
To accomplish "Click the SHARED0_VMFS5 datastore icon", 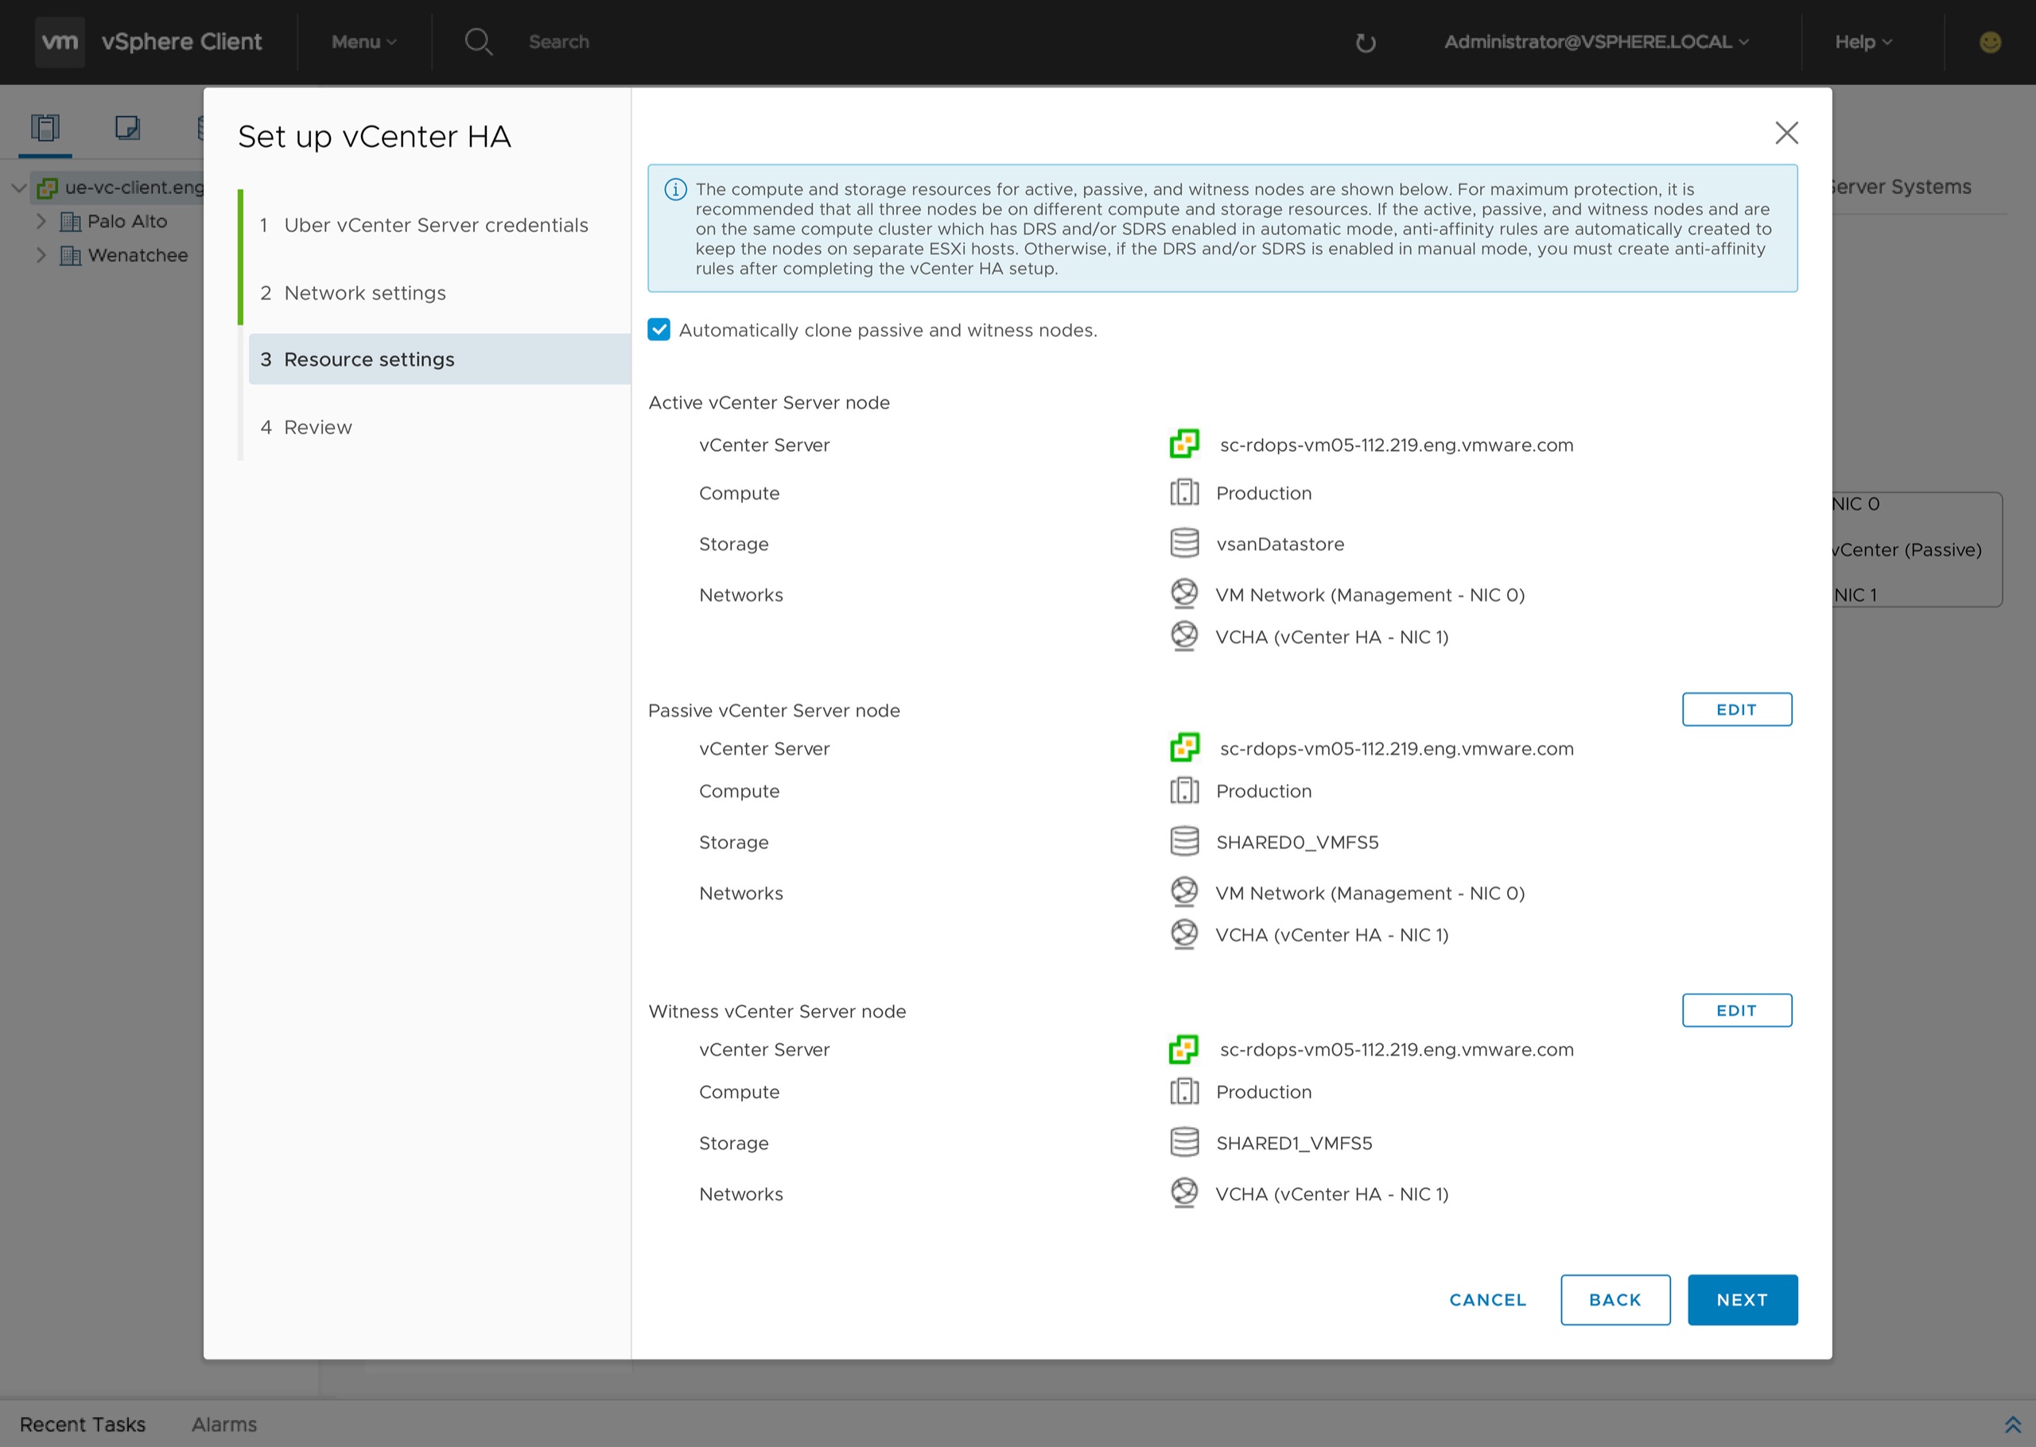I will tap(1184, 841).
